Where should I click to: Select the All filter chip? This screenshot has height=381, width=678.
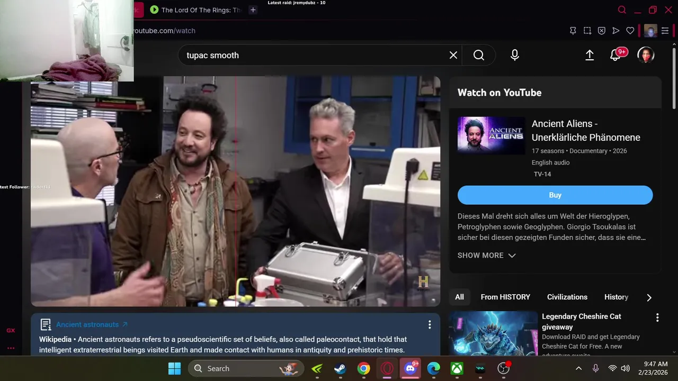tap(459, 297)
